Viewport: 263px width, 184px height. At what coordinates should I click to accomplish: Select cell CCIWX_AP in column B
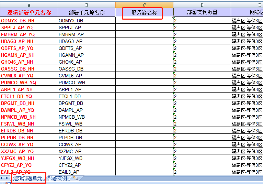87,144
